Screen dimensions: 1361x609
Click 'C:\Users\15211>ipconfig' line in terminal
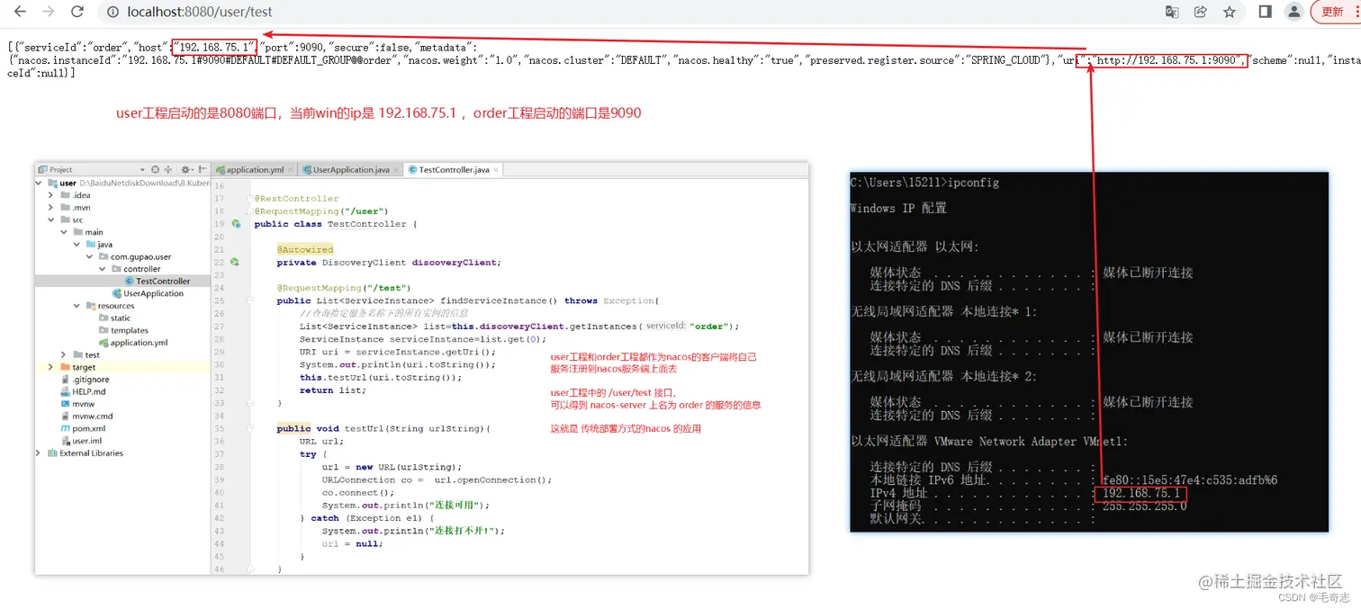[924, 183]
